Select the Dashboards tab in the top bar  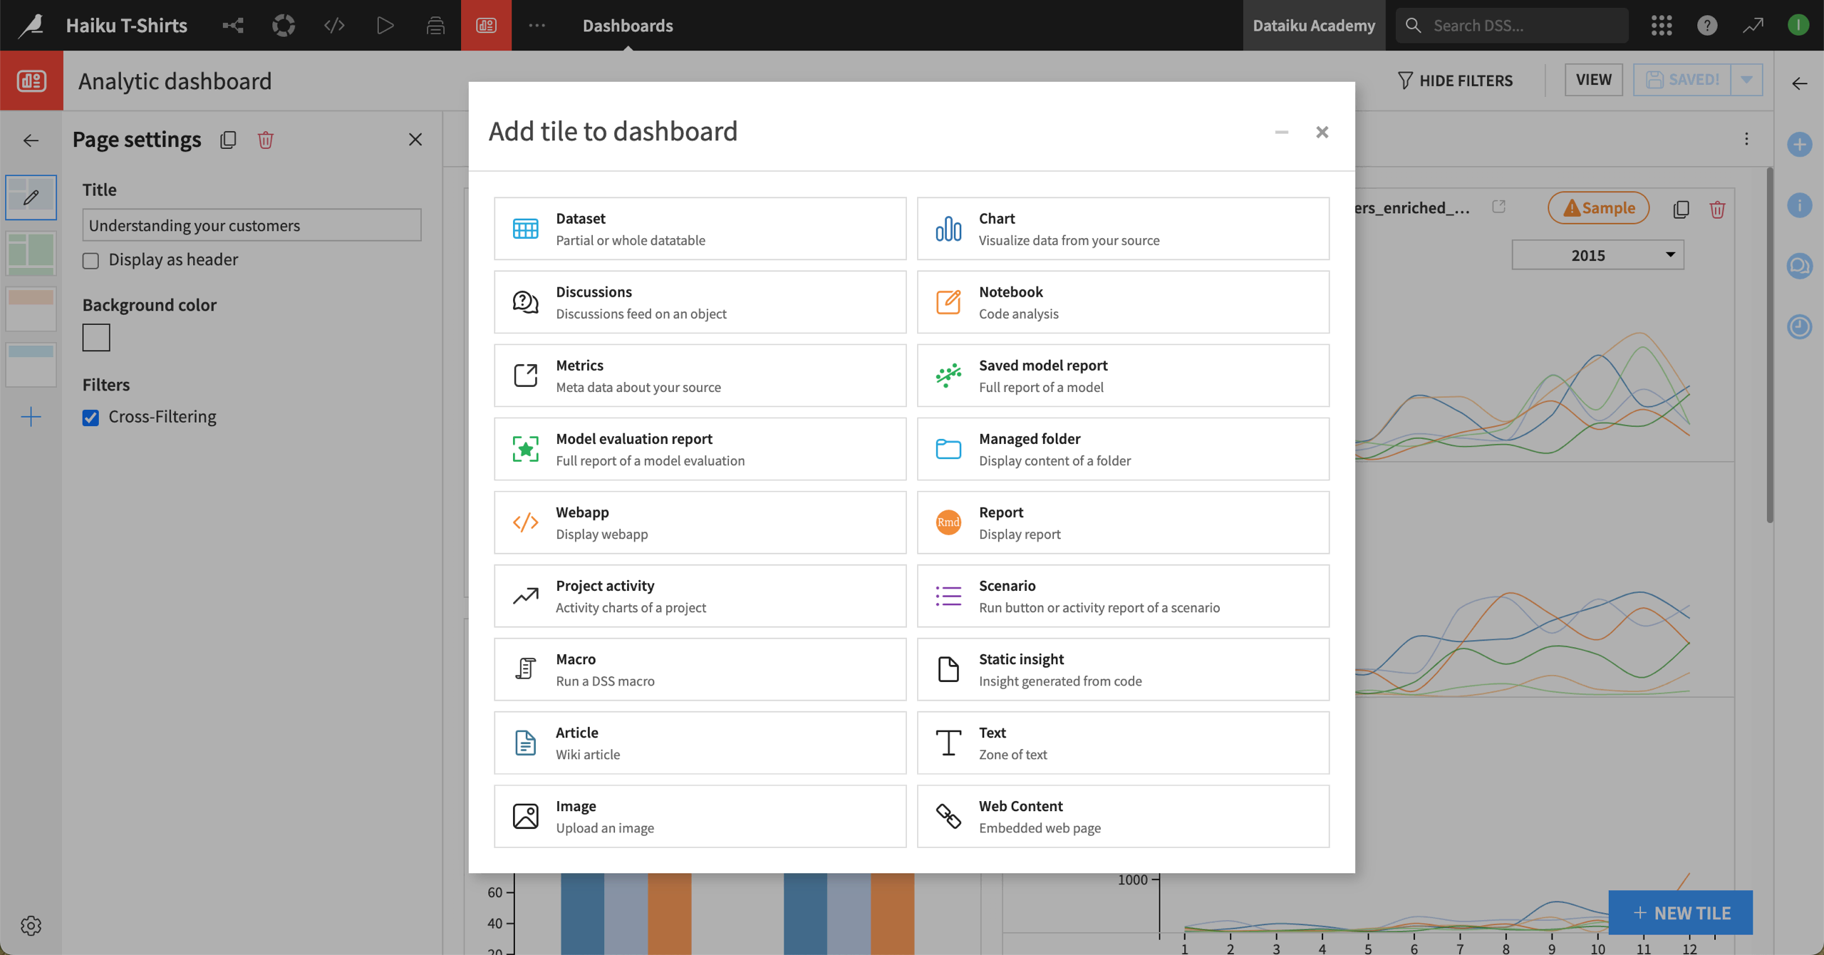(x=628, y=25)
